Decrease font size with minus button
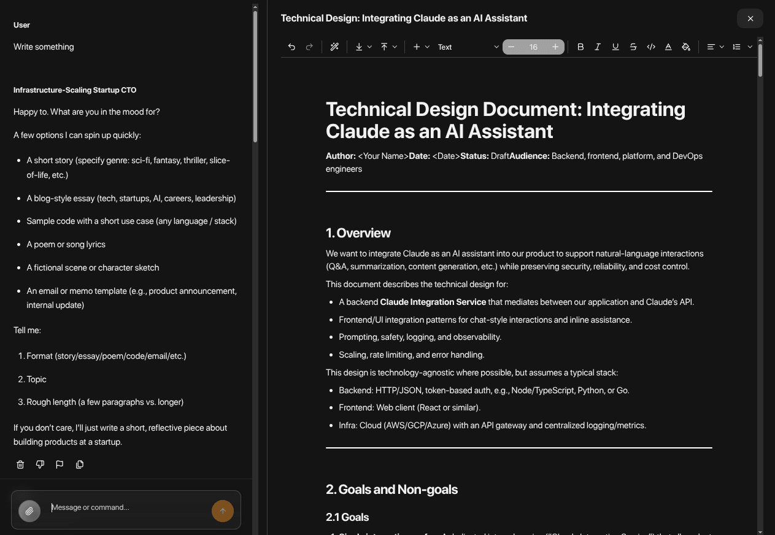Screen dimensions: 775x535 click(x=511, y=47)
